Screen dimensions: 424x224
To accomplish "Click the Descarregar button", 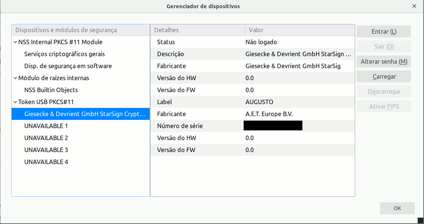I will 384,91.
